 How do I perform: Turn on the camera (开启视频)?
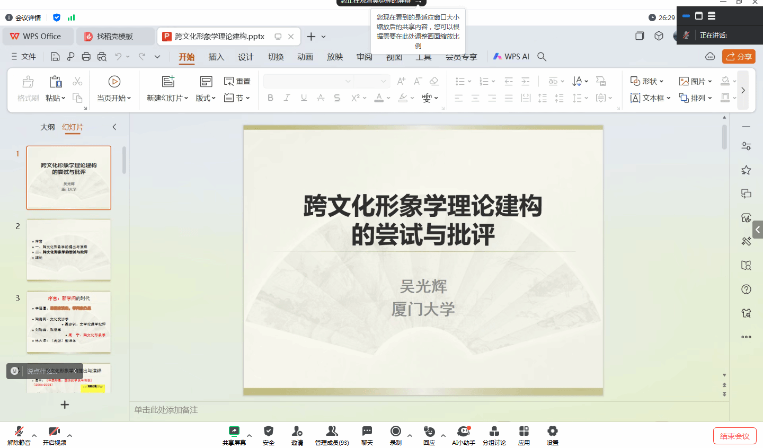click(54, 431)
